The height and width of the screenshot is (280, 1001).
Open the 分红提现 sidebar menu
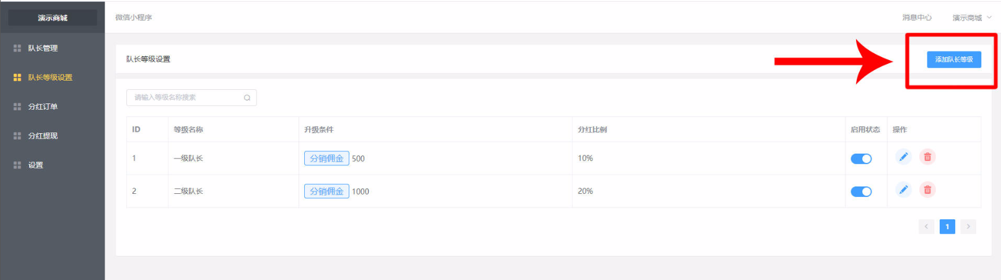tap(43, 136)
